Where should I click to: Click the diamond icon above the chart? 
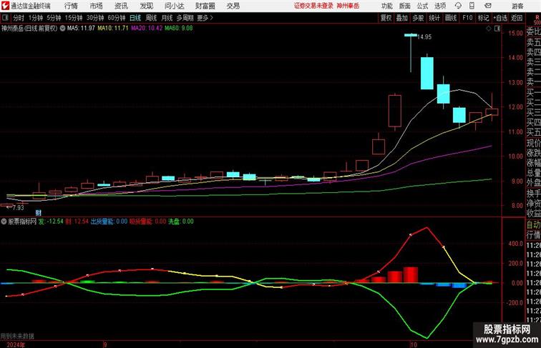pyautogui.click(x=489, y=29)
